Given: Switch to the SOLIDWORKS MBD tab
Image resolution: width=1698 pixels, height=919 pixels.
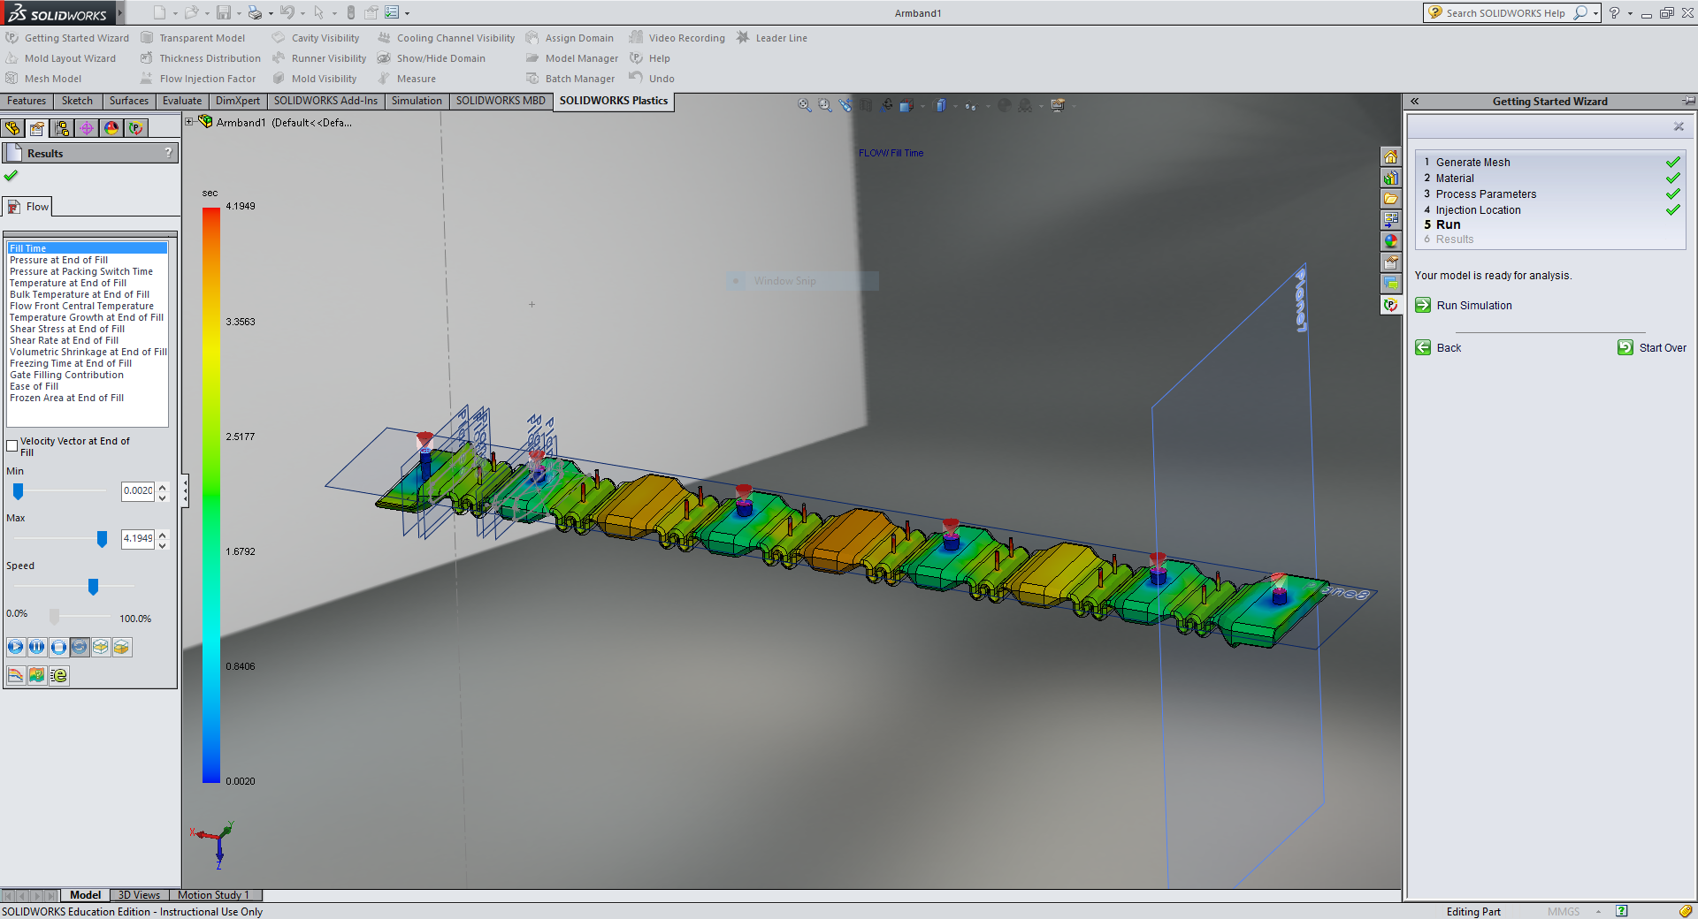Looking at the screenshot, I should pyautogui.click(x=501, y=101).
